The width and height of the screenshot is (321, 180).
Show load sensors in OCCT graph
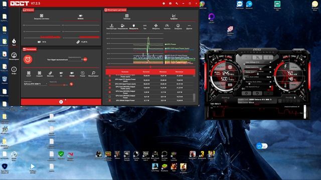pos(178,26)
